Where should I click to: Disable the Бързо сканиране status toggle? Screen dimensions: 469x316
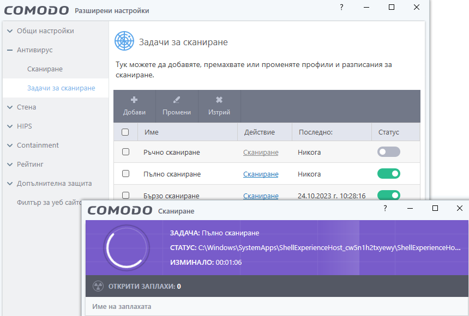tap(388, 195)
